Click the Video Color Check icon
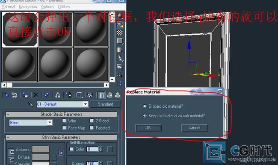278x165 pixels. click(120, 50)
